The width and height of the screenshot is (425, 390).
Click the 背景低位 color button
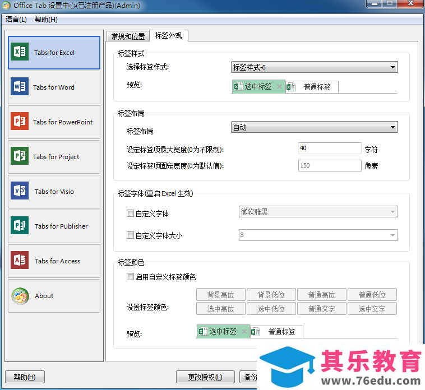[271, 295]
